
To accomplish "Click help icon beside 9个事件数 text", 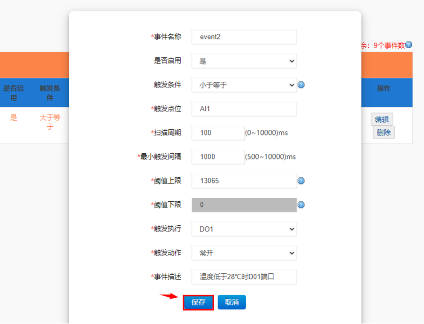I will 409,45.
